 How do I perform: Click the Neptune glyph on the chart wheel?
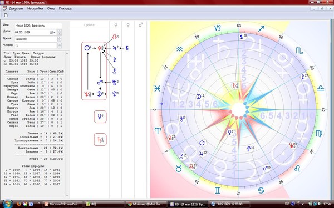tap(292, 145)
